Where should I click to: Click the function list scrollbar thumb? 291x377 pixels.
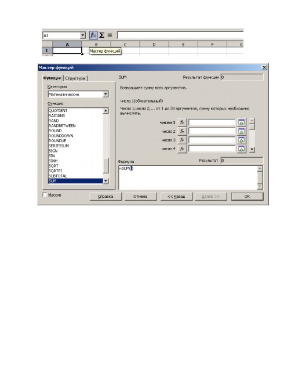pos(106,165)
